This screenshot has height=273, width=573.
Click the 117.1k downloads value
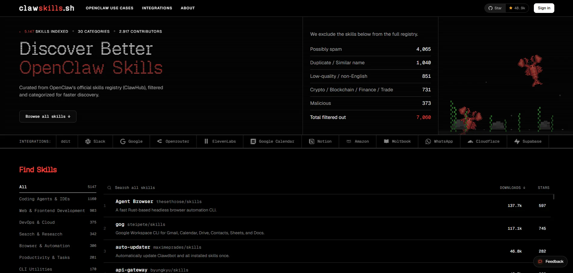[x=515, y=229]
